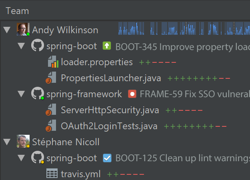This screenshot has width=250, height=180.
Task: Select the Team panel tab
Action: 17,11
